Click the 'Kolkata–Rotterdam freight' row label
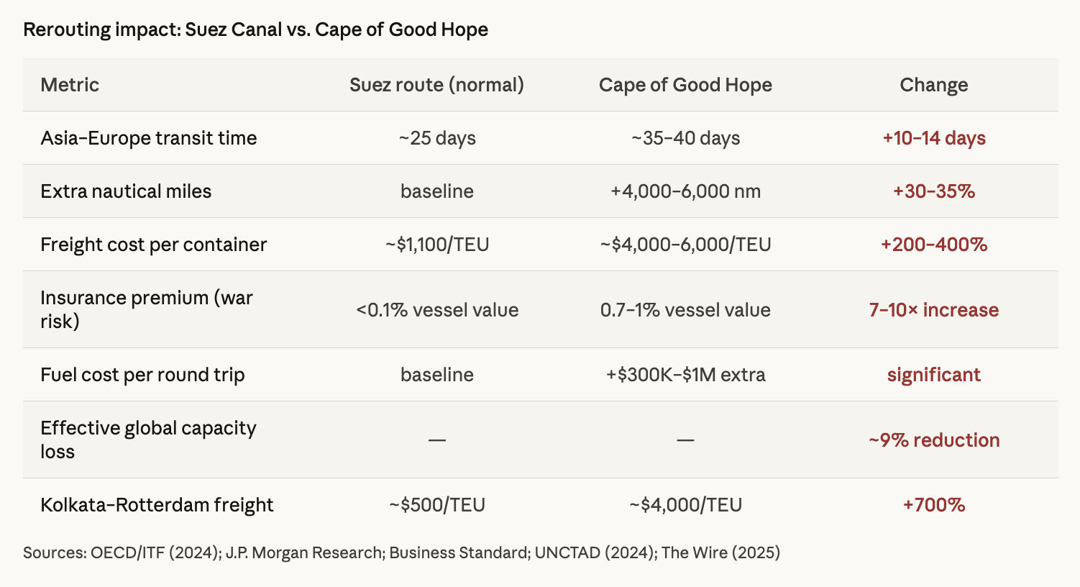Viewport: 1080px width, 587px height. (157, 505)
